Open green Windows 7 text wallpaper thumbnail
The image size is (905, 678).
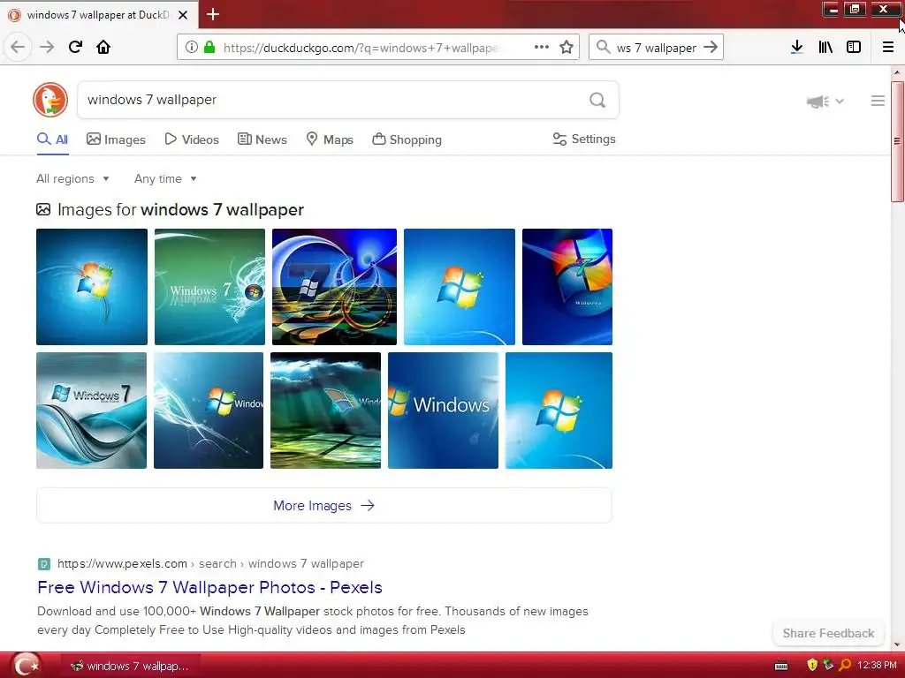pyautogui.click(x=209, y=287)
